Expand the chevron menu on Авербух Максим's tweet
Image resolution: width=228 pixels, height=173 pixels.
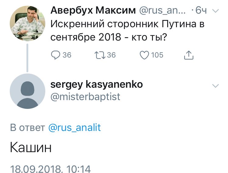tap(215, 11)
